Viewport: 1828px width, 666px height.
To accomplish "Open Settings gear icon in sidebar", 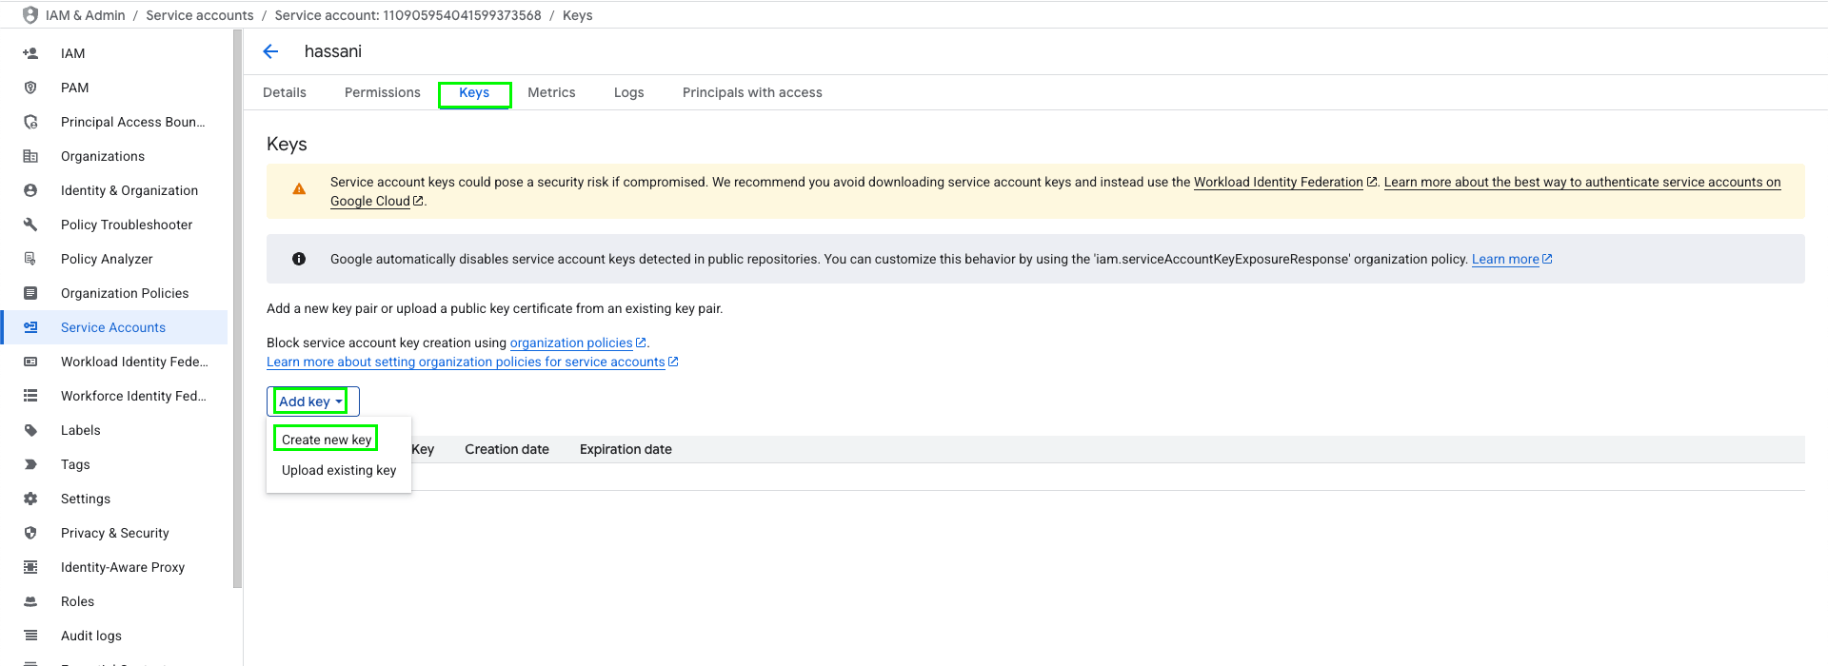I will click(30, 499).
